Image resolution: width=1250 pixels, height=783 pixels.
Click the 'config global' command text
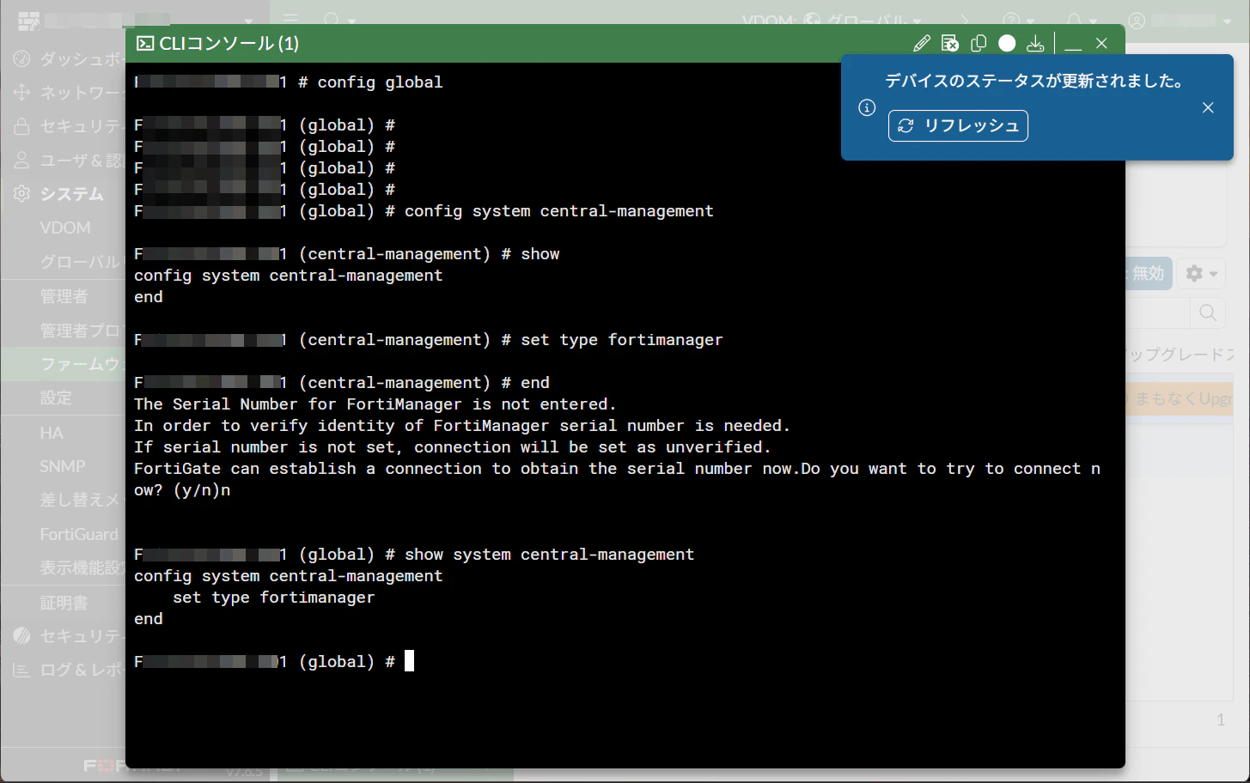coord(380,82)
